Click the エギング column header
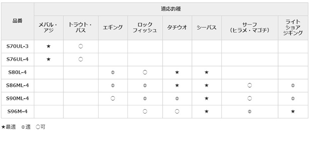The height and width of the screenshot is (142, 309). [113, 27]
